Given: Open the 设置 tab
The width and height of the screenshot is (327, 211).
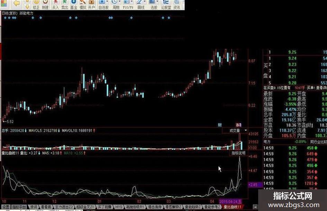Looking at the screenshot, I should pyautogui.click(x=6, y=207).
